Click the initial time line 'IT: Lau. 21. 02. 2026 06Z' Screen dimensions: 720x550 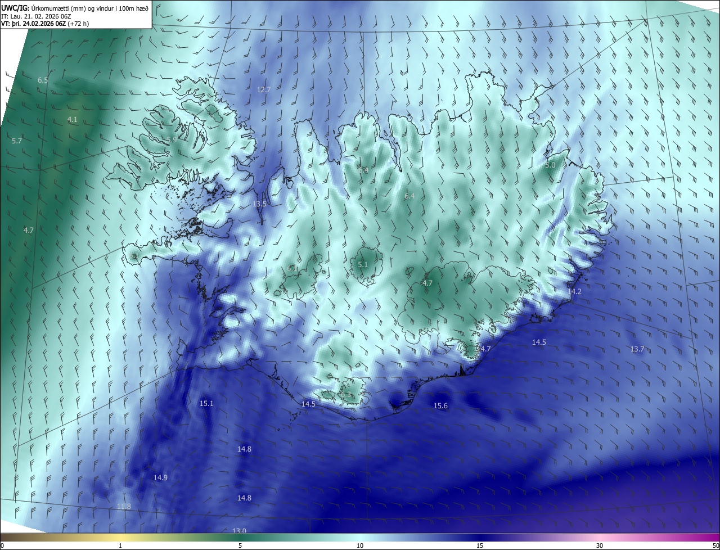[35, 16]
